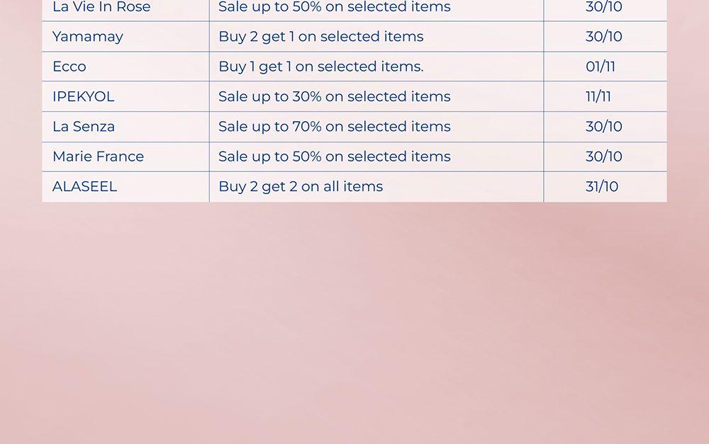Image resolution: width=709 pixels, height=444 pixels.
Task: Select the IPEKYOL store name
Action: pyautogui.click(x=83, y=96)
